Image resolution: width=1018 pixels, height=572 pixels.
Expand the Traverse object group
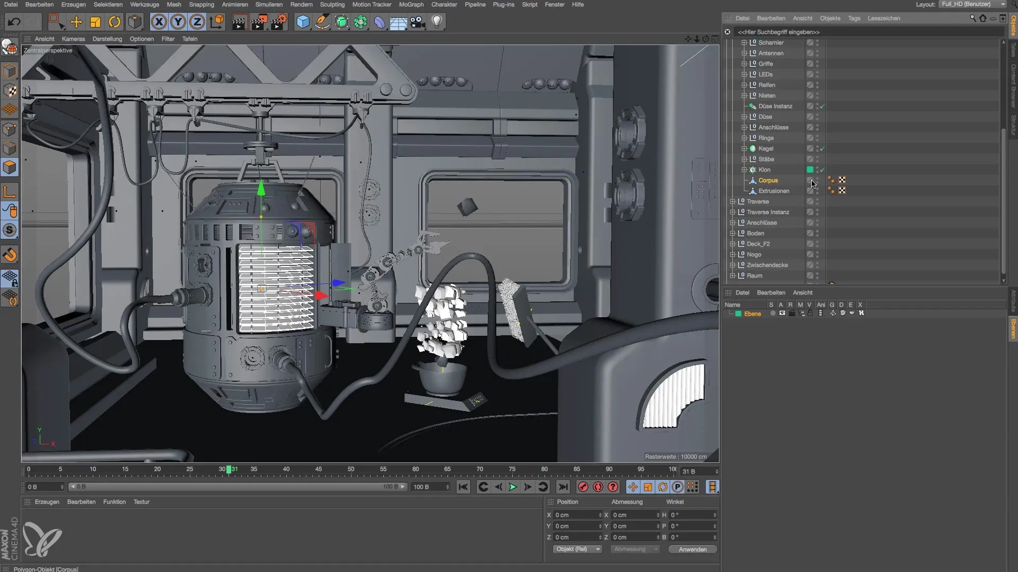(x=732, y=201)
